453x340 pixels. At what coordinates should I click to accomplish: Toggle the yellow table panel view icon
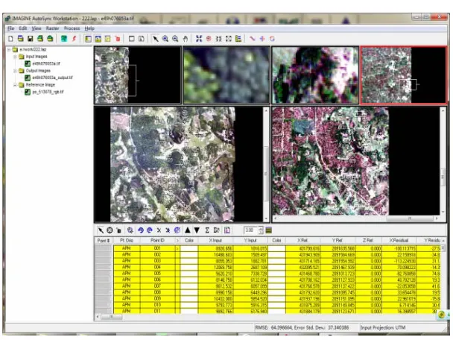pos(108,39)
